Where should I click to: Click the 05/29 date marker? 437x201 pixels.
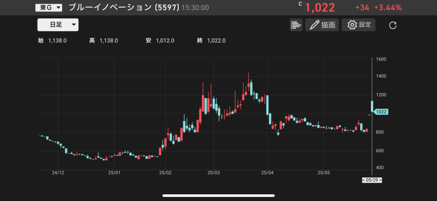point(372,180)
